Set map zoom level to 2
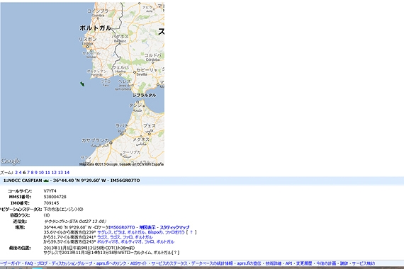Image resolution: width=404 pixels, height=269 pixels. [x=16, y=173]
